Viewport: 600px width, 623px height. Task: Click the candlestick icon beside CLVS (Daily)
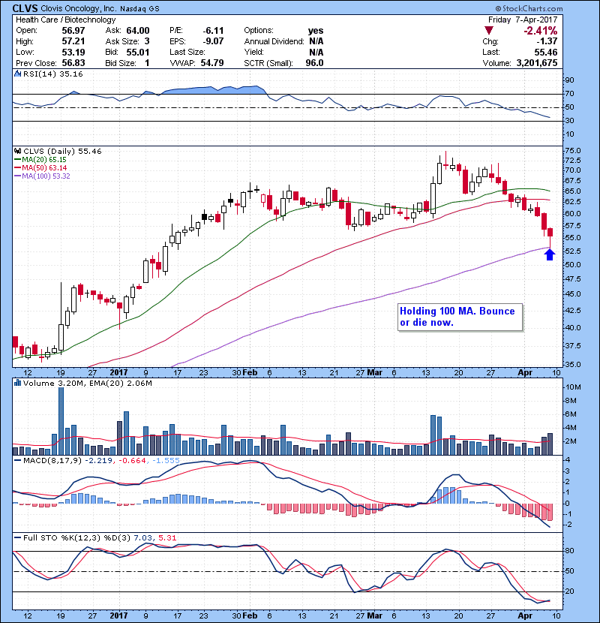[x=17, y=152]
